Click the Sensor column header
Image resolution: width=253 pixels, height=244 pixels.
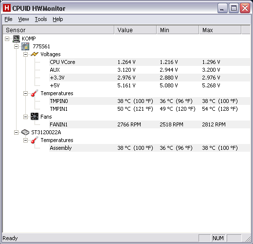coord(58,30)
